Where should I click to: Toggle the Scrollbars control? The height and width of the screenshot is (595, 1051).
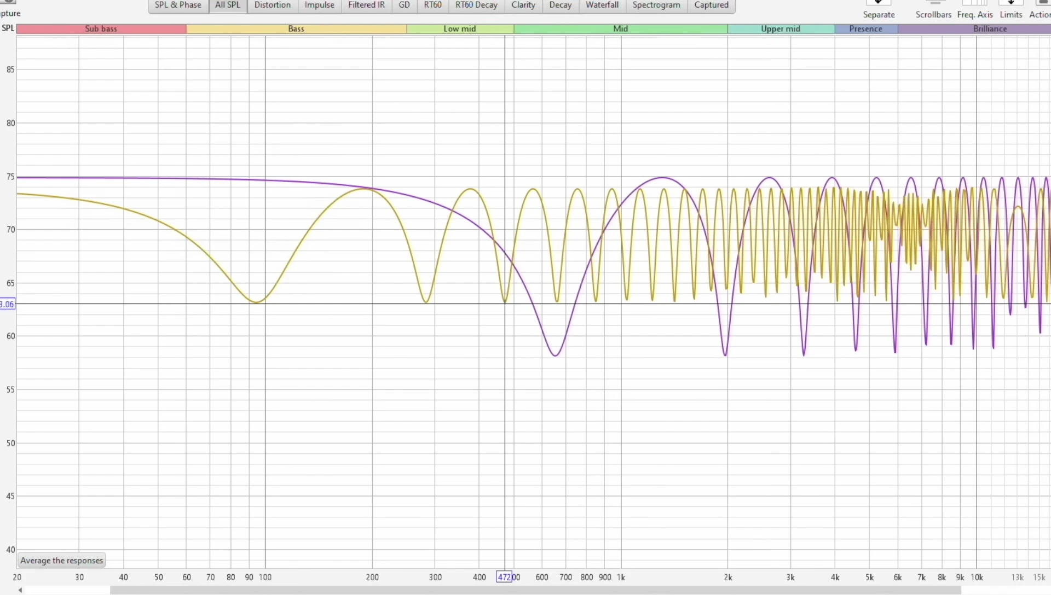[933, 10]
